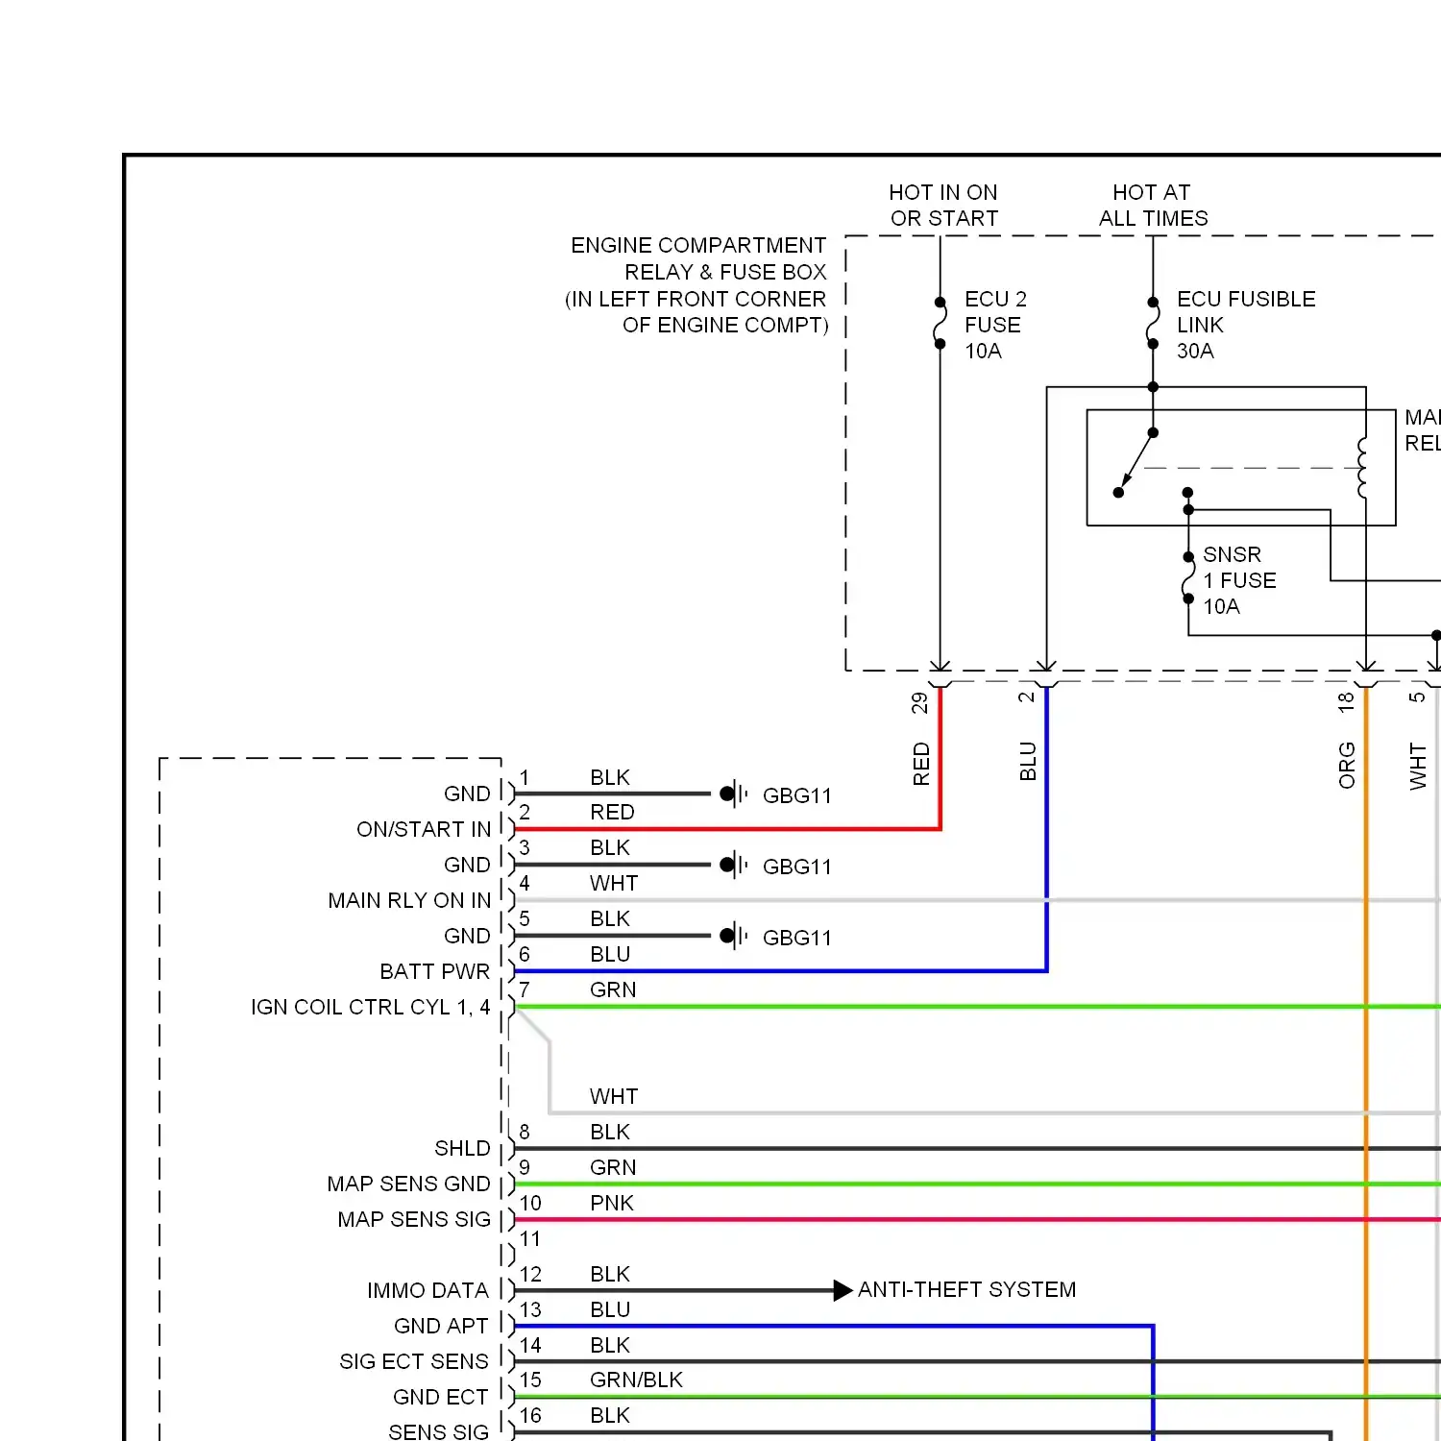Click the SNSR 1 FUSE 10A label
This screenshot has height=1441, width=1441.
click(1239, 580)
